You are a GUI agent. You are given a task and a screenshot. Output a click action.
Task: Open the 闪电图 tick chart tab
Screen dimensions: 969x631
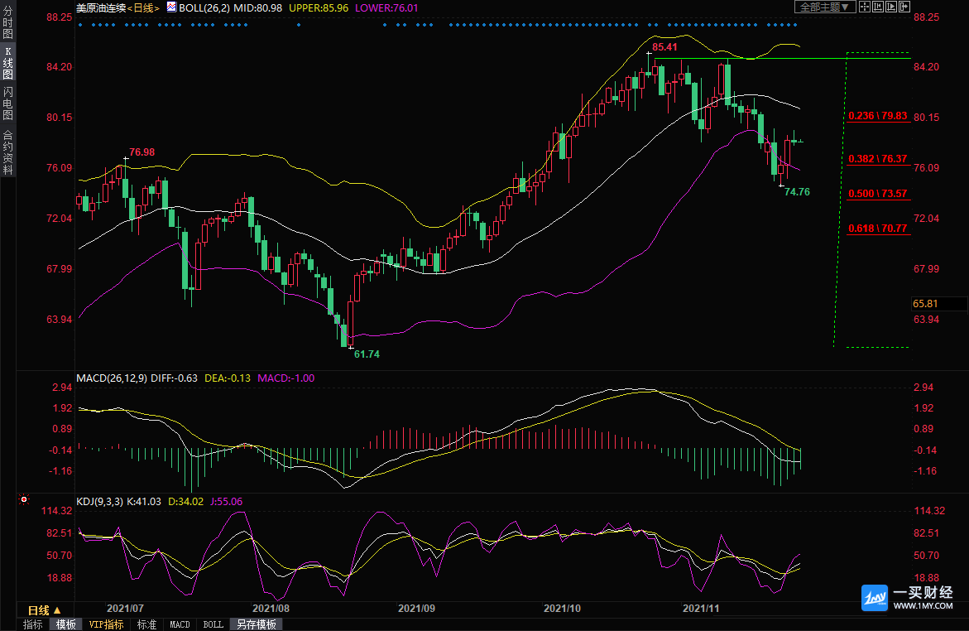8,104
